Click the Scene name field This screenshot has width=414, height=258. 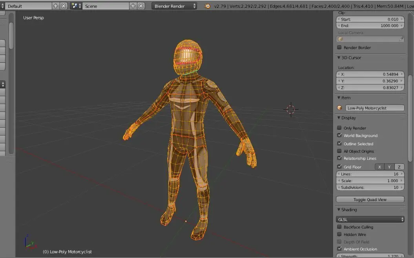(x=106, y=6)
